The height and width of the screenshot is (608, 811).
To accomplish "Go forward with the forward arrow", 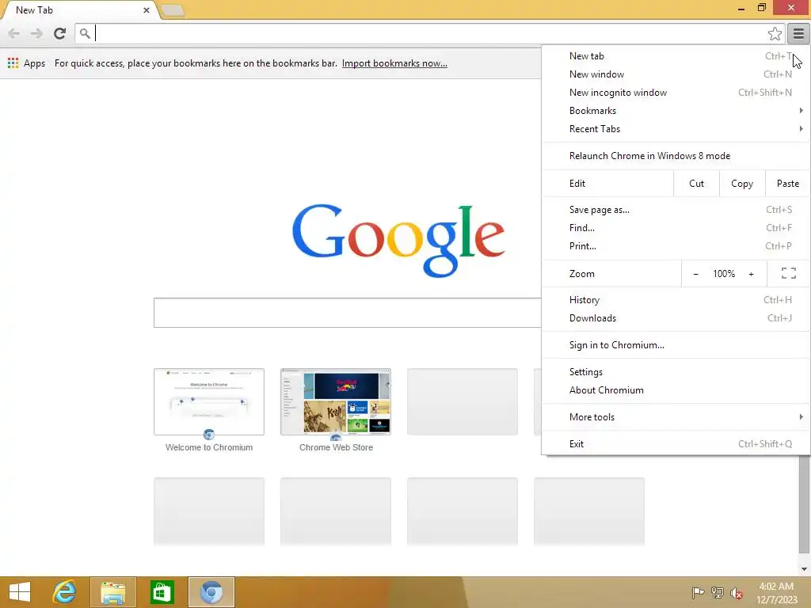I will [x=36, y=33].
